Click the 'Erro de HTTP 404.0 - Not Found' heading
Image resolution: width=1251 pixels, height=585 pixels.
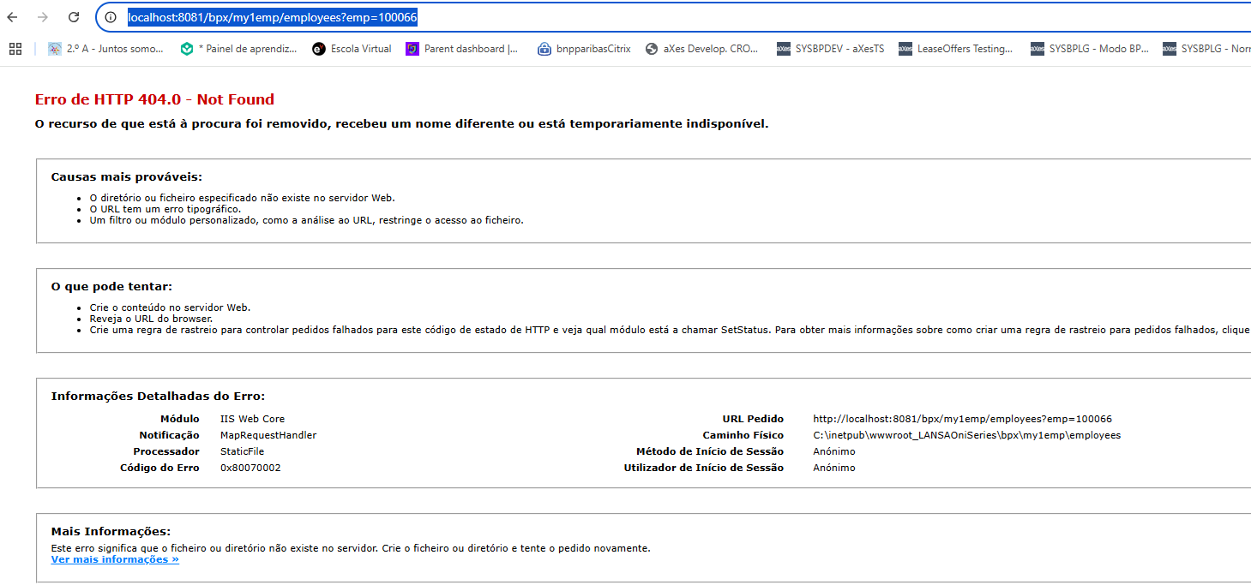(x=154, y=99)
